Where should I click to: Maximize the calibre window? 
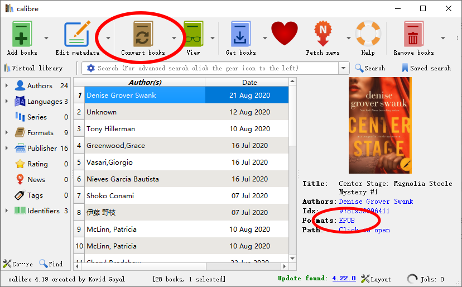tap(423, 8)
